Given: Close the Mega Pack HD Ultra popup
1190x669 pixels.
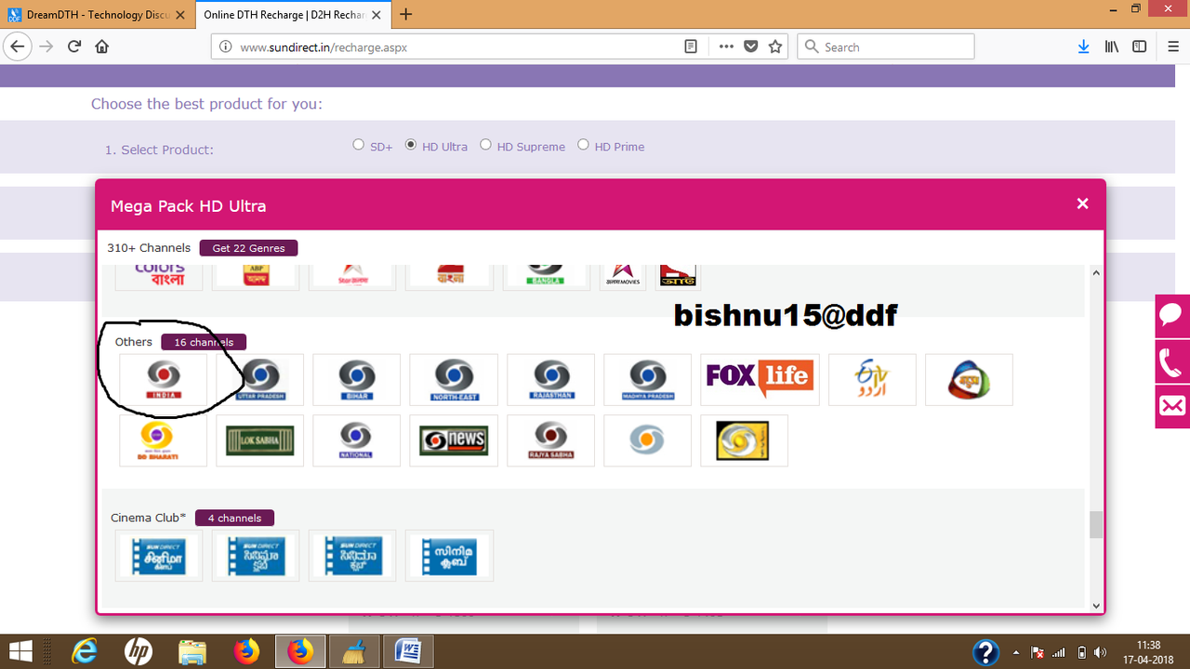Looking at the screenshot, I should (x=1082, y=203).
